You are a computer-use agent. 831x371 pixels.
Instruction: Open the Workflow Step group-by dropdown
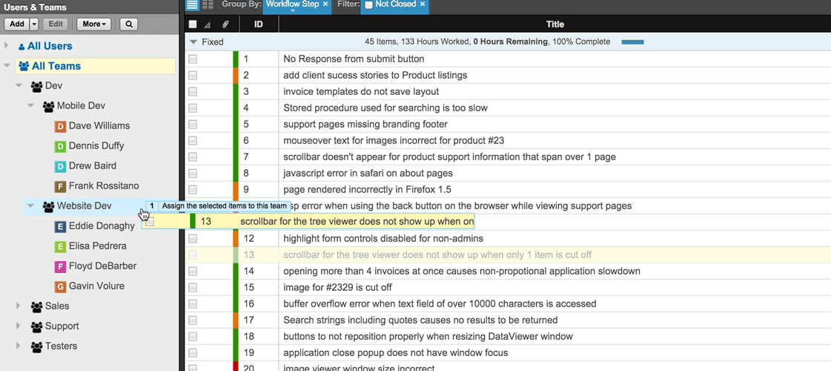(292, 11)
